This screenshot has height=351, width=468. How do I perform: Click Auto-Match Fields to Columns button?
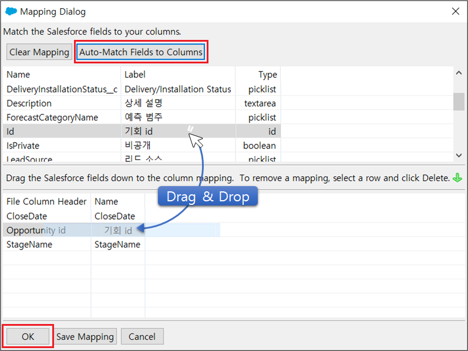coord(141,52)
